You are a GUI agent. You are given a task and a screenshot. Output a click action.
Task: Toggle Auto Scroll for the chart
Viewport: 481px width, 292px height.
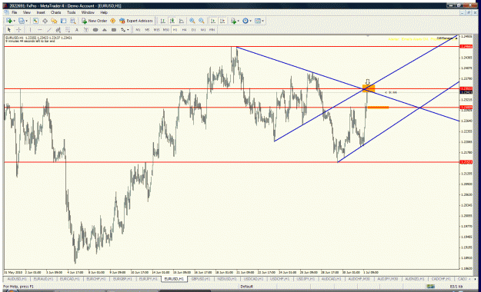213,21
